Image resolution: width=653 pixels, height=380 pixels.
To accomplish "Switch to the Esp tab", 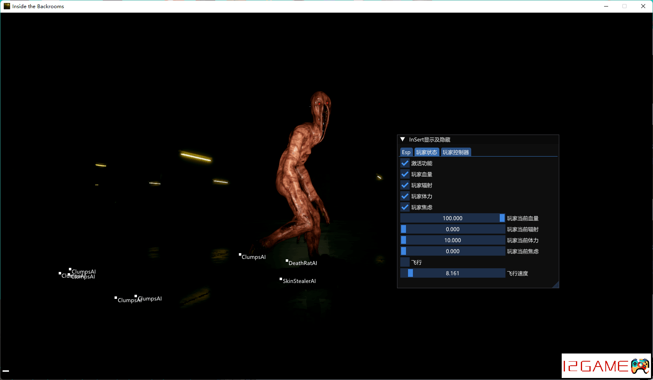I will 406,152.
